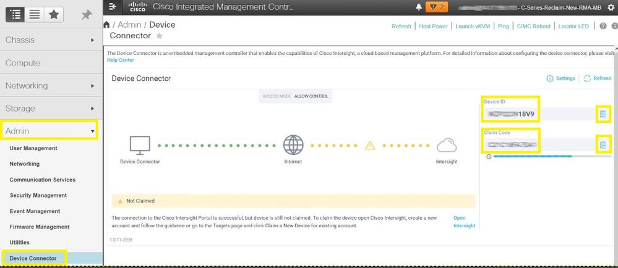Click the ALLOW CONTROL access mode label
The image size is (618, 268).
(x=311, y=96)
